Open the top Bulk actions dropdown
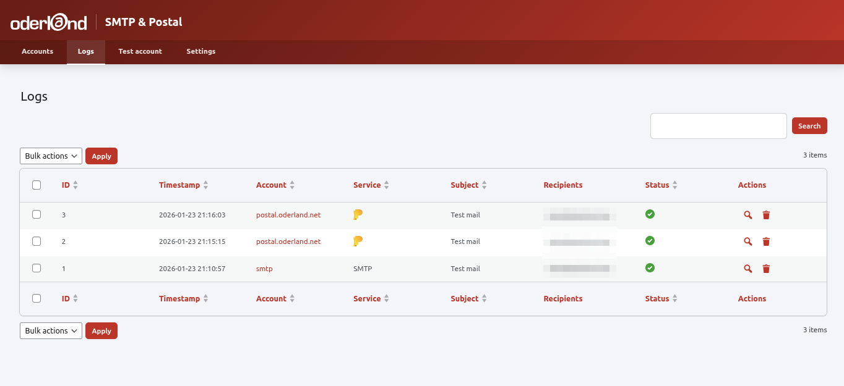This screenshot has height=386, width=844. click(x=51, y=156)
